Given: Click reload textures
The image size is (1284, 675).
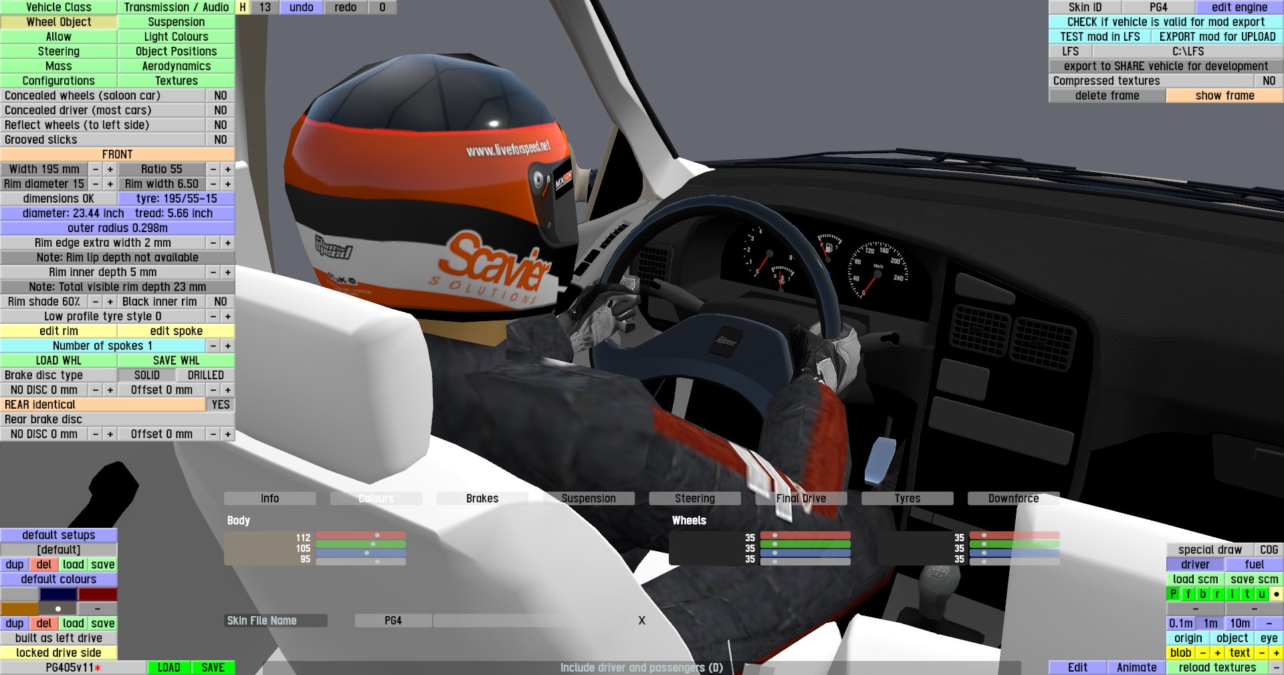Looking at the screenshot, I should tap(1218, 668).
